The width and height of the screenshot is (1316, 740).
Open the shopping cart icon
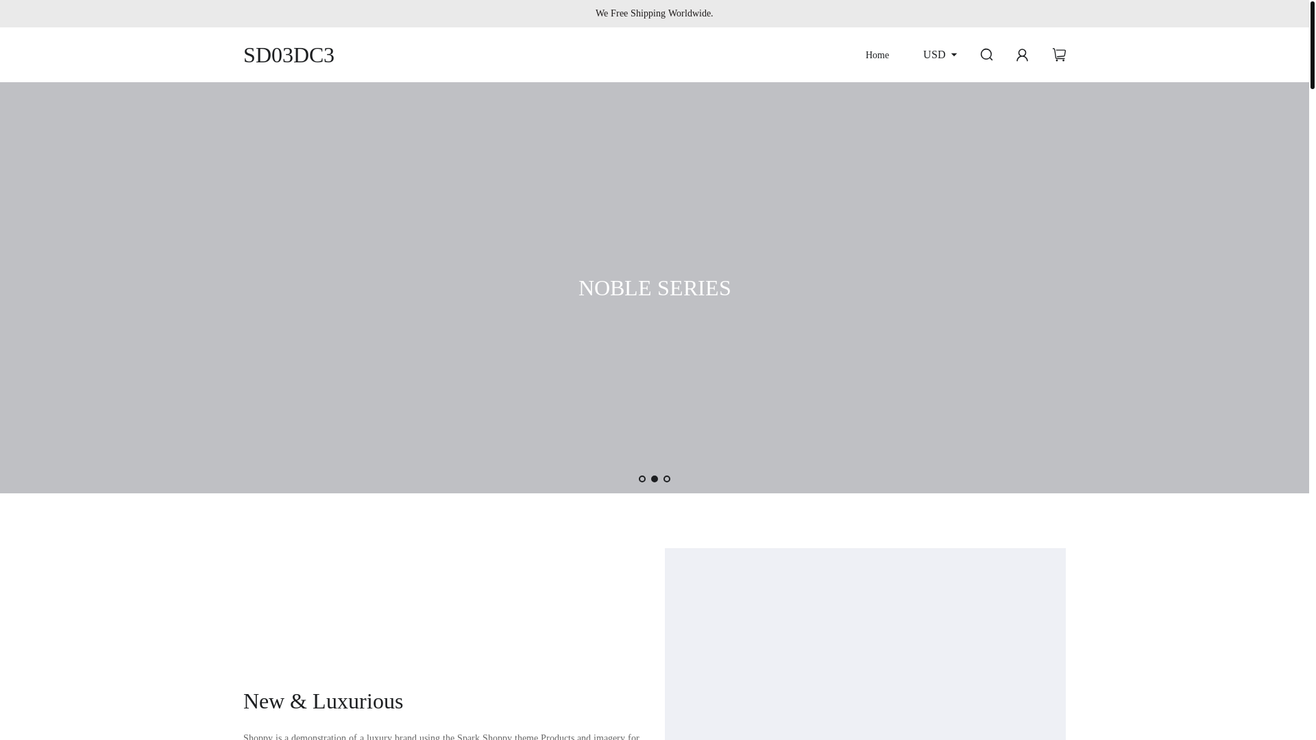click(x=1059, y=55)
